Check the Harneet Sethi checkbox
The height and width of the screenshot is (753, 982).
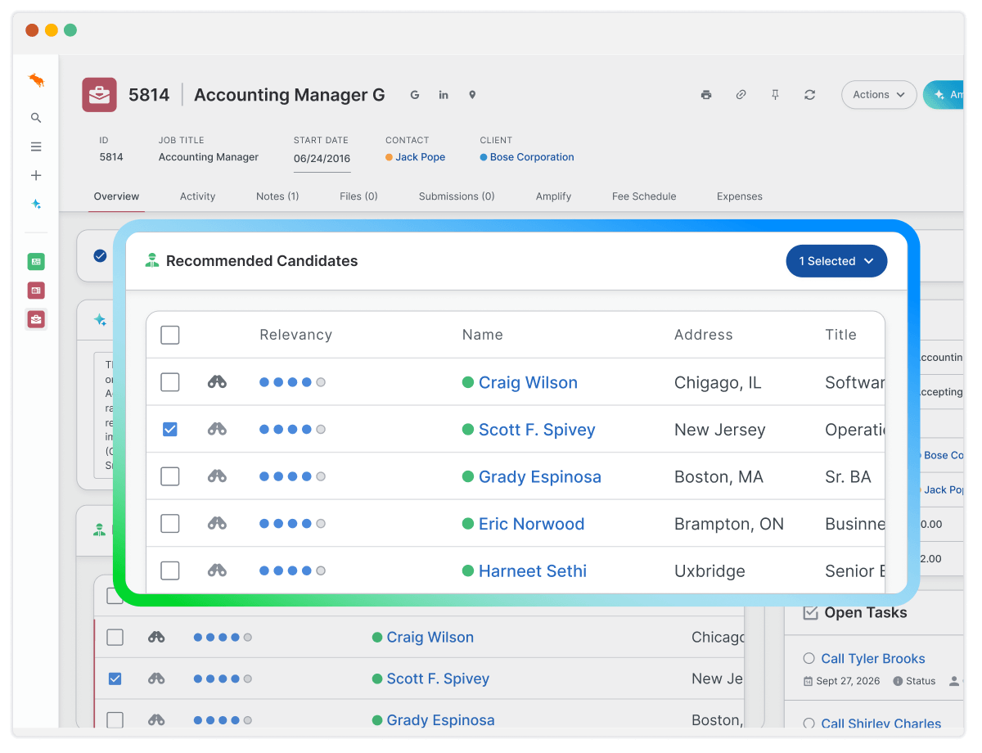[170, 570]
